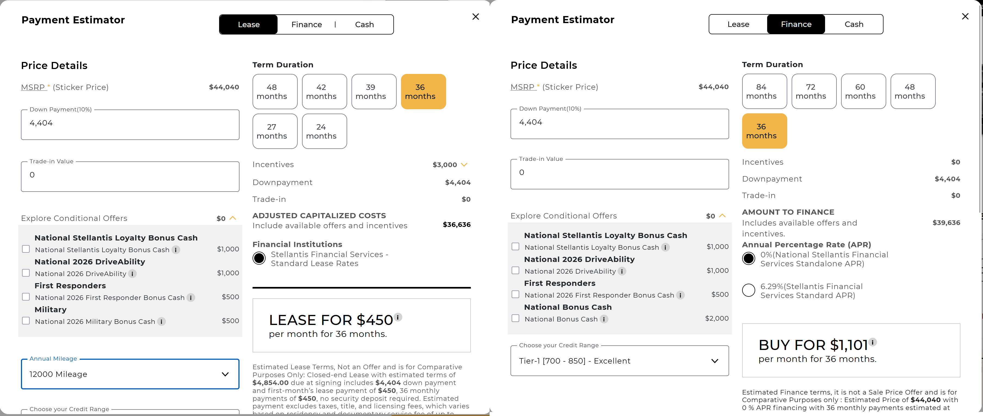Open info icon next to LEASE FOR $450

(398, 317)
